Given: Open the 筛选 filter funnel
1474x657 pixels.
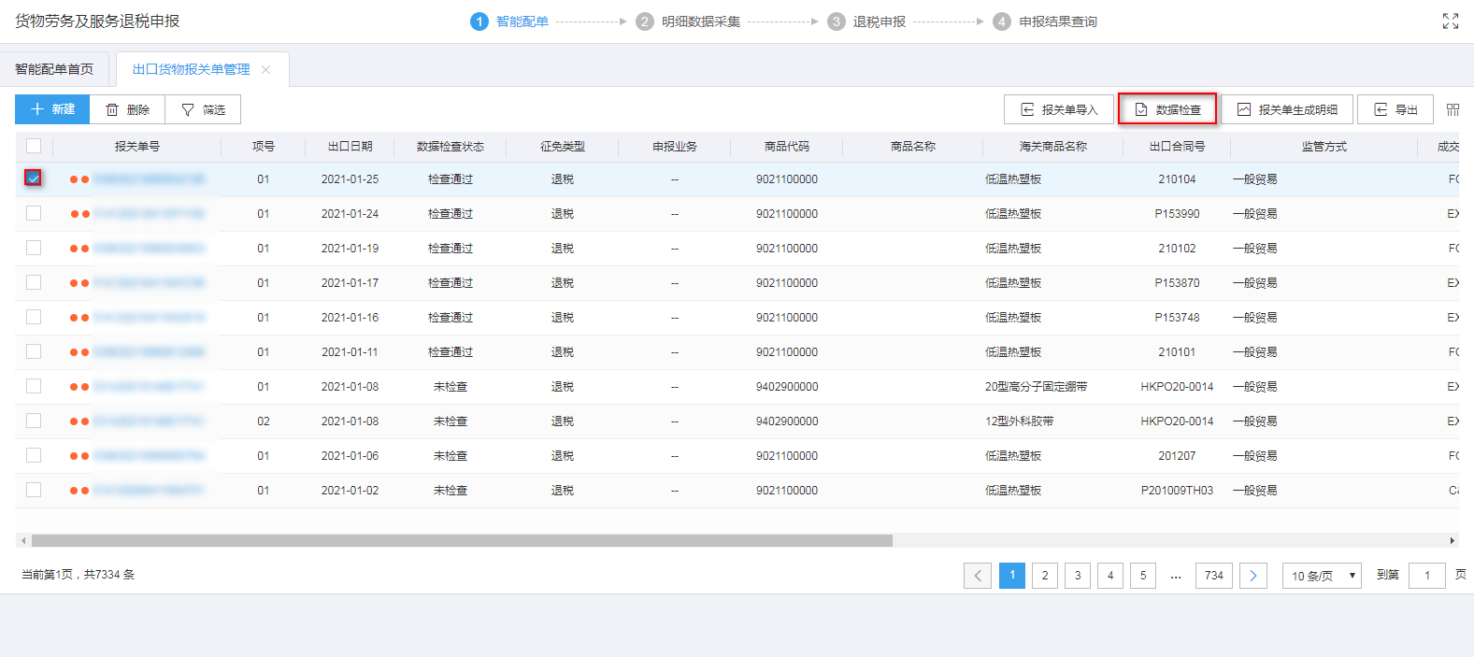Looking at the screenshot, I should click(x=203, y=109).
